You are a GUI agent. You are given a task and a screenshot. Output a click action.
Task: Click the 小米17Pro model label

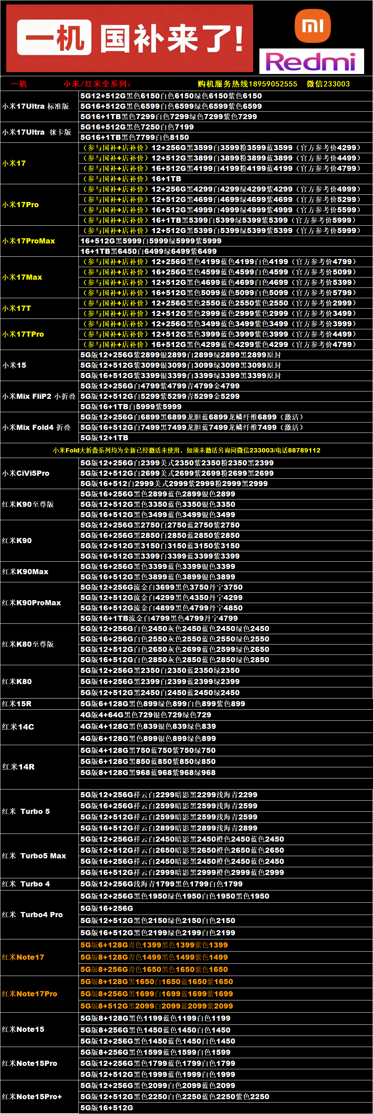click(x=20, y=205)
